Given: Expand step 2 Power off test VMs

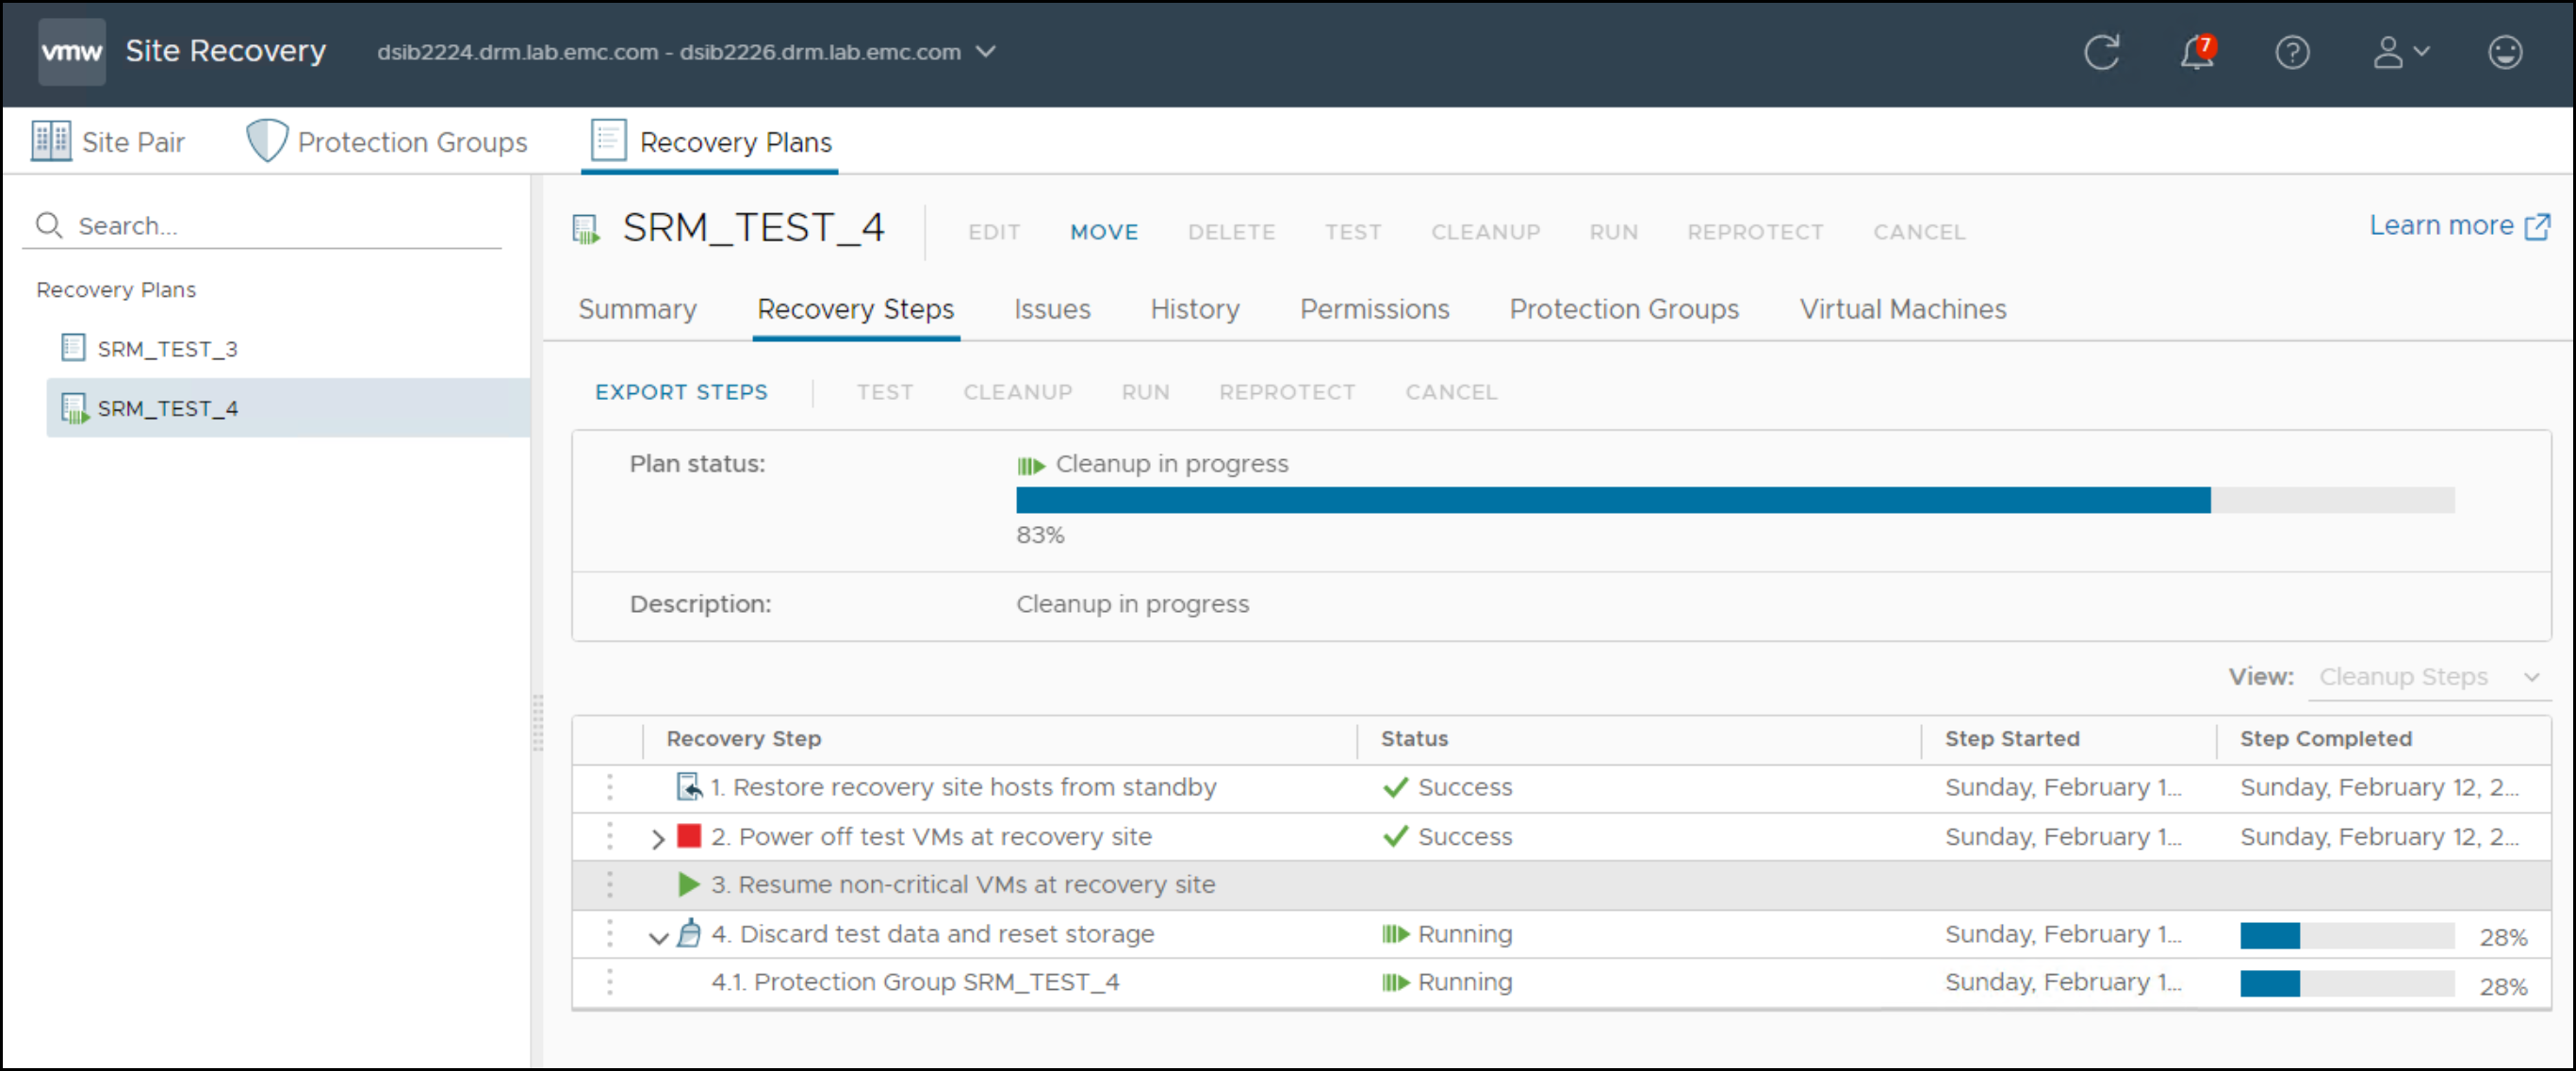Looking at the screenshot, I should pyautogui.click(x=657, y=839).
